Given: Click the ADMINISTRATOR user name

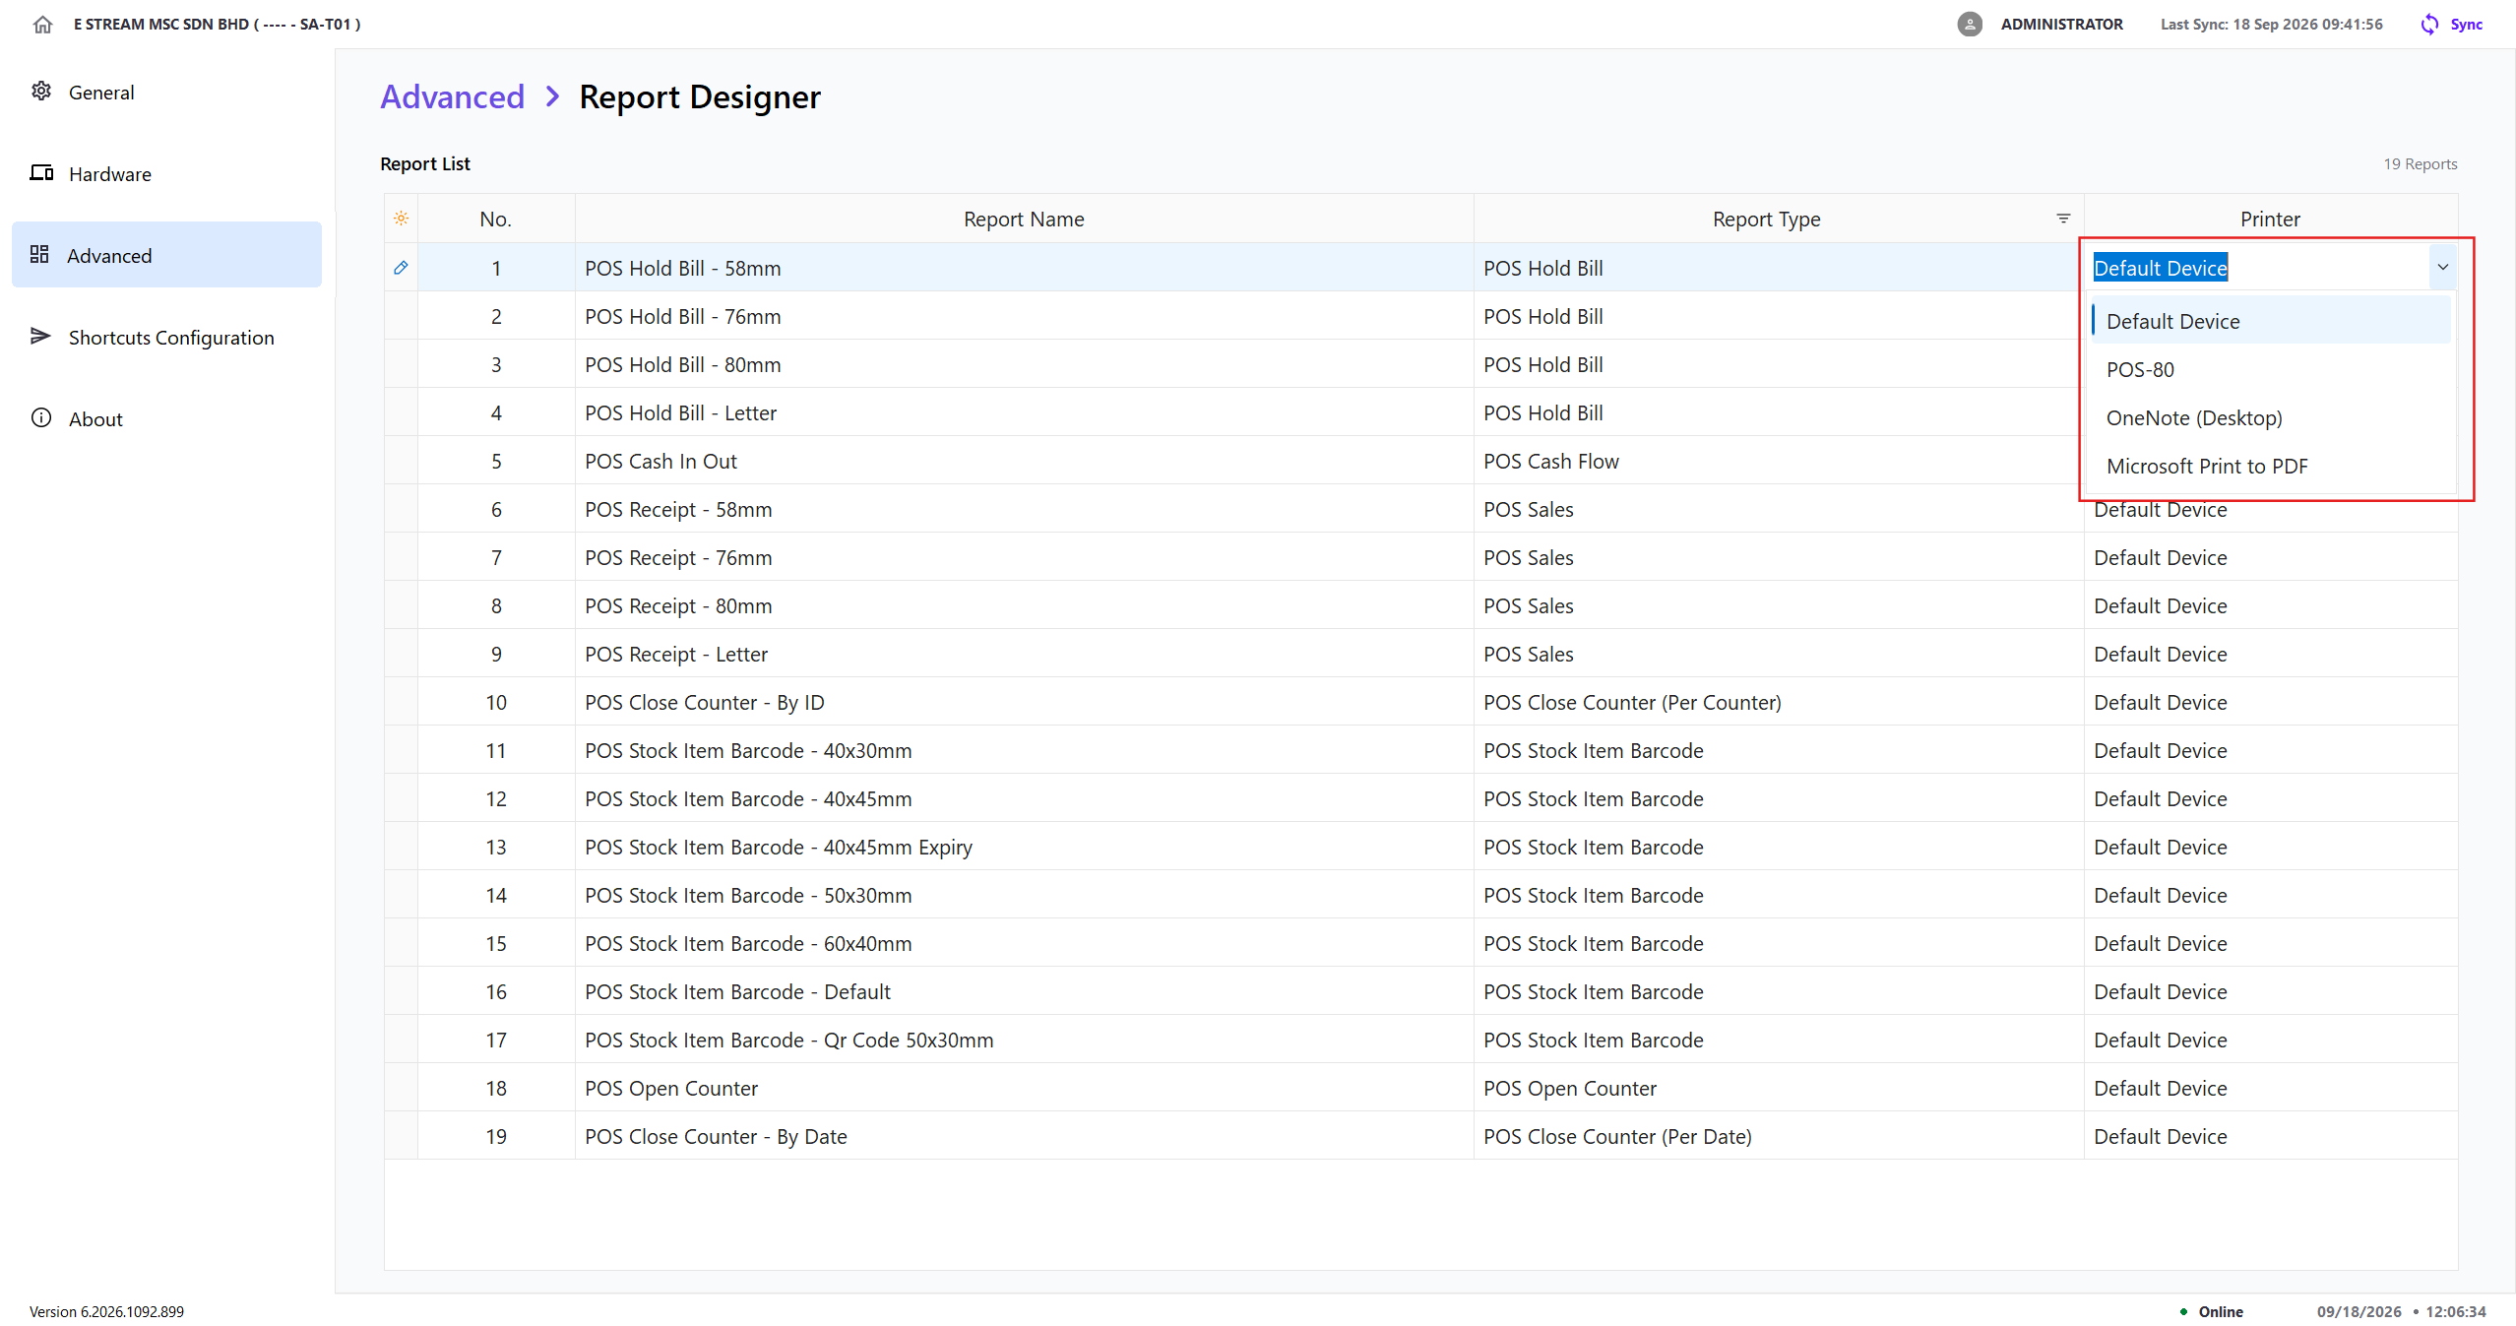Looking at the screenshot, I should coord(2061,25).
